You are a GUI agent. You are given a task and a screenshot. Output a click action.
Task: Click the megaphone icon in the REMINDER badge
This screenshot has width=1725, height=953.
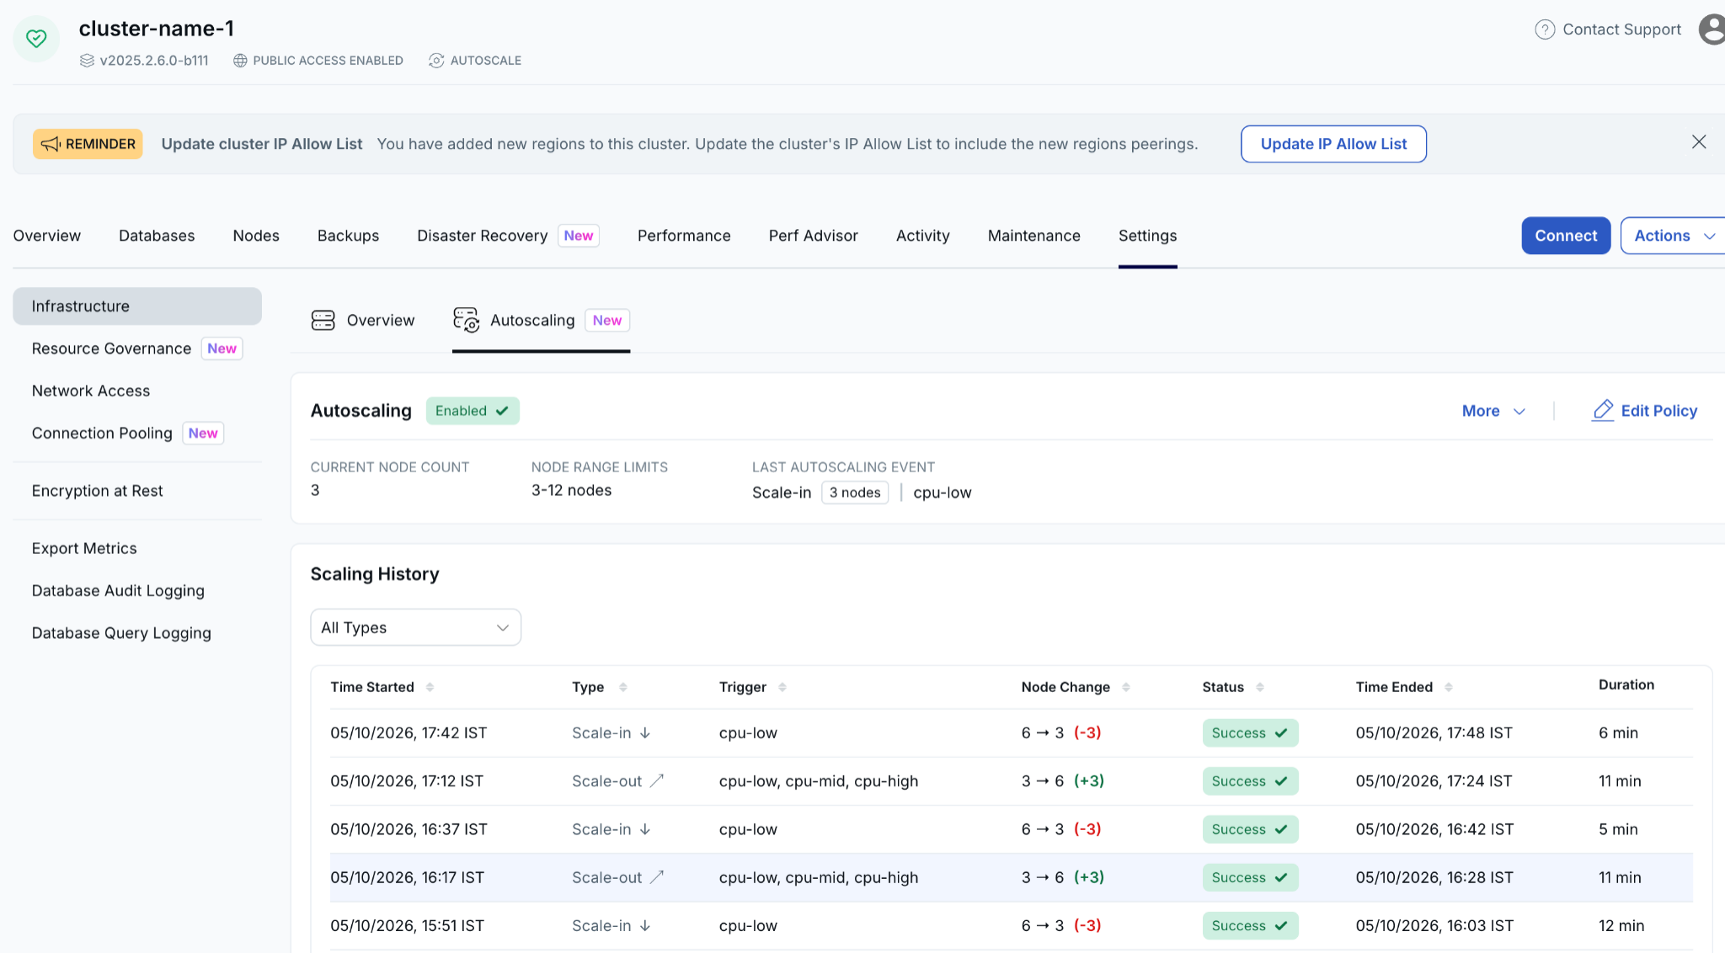pyautogui.click(x=51, y=144)
